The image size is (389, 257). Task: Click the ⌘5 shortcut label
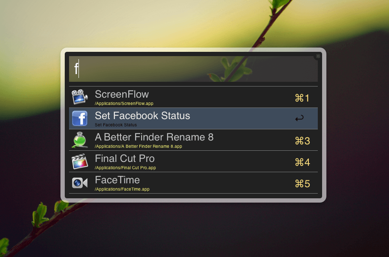pos(302,184)
